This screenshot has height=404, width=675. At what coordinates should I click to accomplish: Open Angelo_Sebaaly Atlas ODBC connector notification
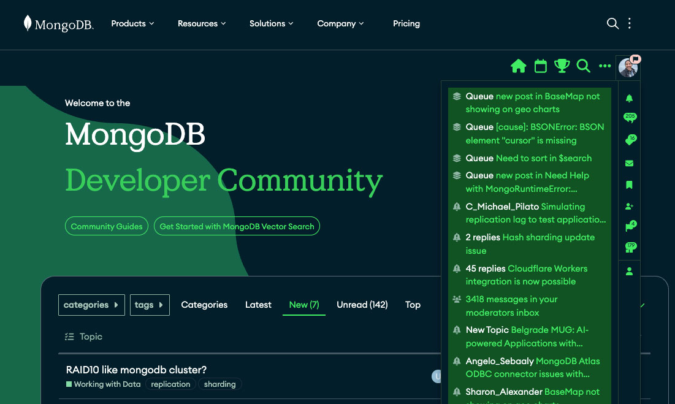(x=530, y=367)
